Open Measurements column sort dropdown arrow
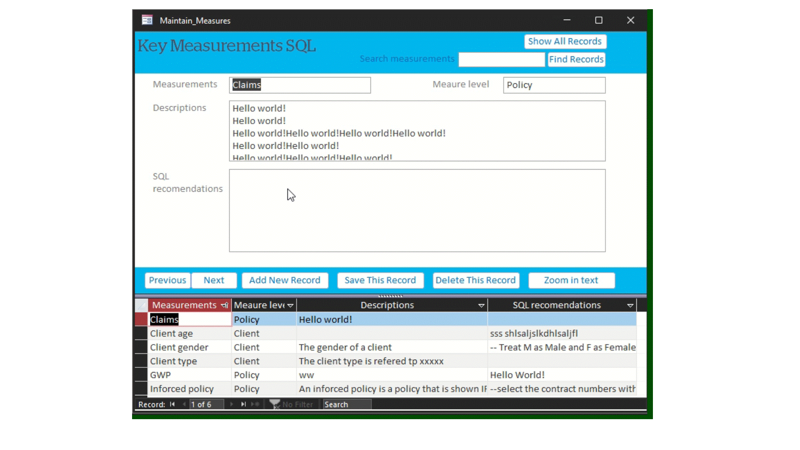Image resolution: width=800 pixels, height=450 pixels. (225, 305)
